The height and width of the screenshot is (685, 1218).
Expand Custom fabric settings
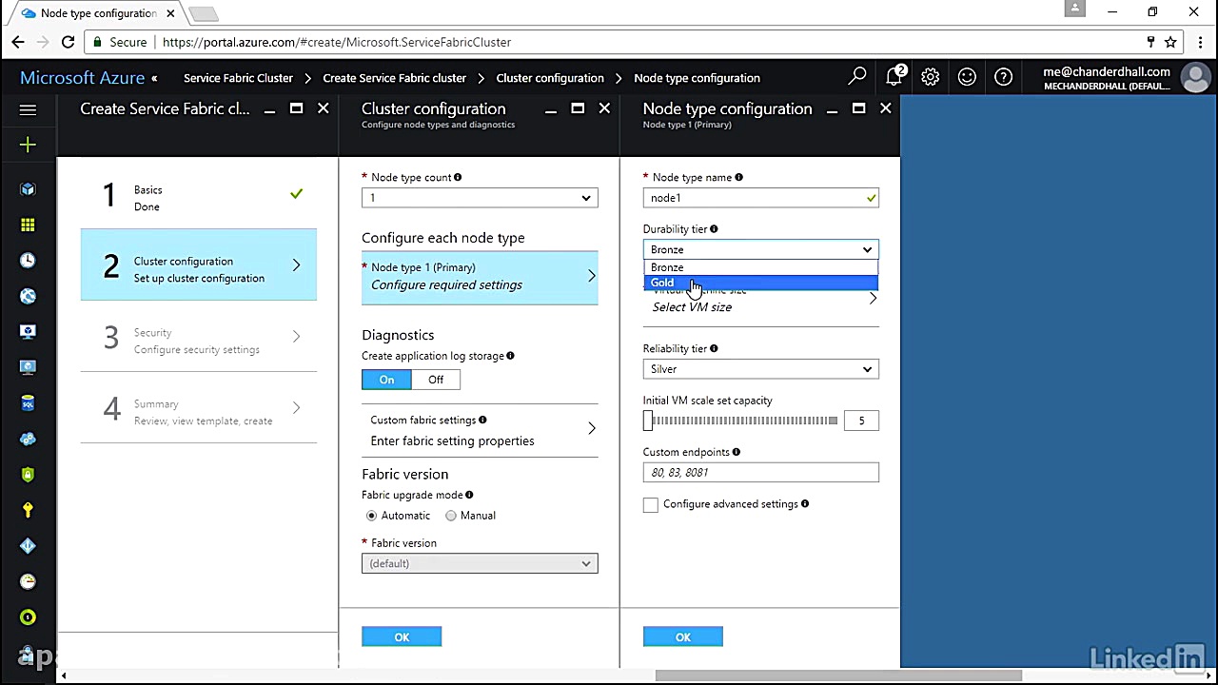[480, 431]
